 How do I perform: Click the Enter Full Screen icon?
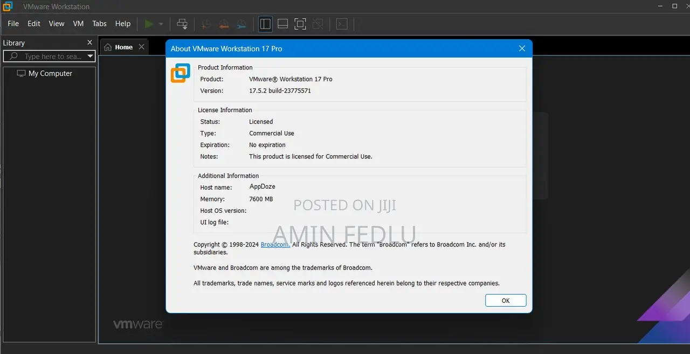pos(300,24)
